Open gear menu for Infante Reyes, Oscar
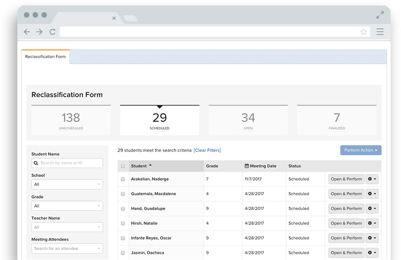 coord(372,238)
